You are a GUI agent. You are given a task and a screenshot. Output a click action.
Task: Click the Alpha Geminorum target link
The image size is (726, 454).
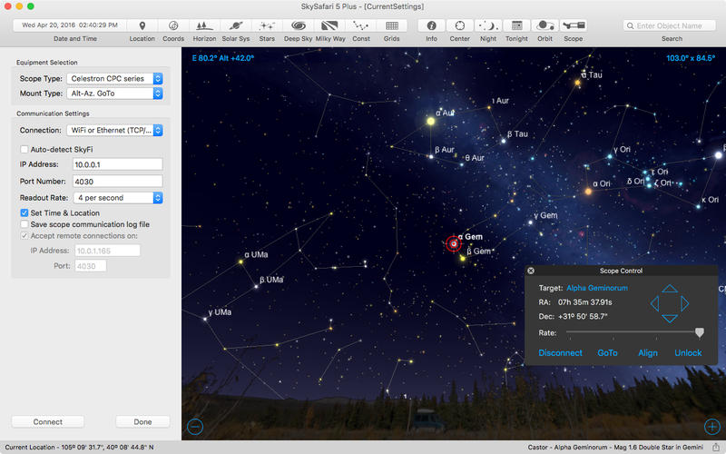coord(597,288)
